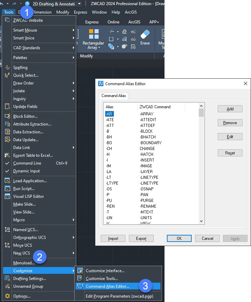Image resolution: width=251 pixels, height=302 pixels.
Task: Click the Data Extraction icon
Action: [7, 132]
